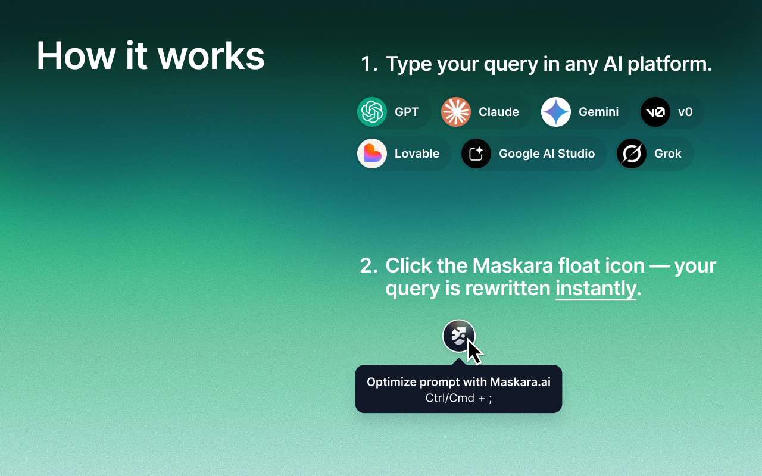Select the Lovable platform chip

coord(403,154)
